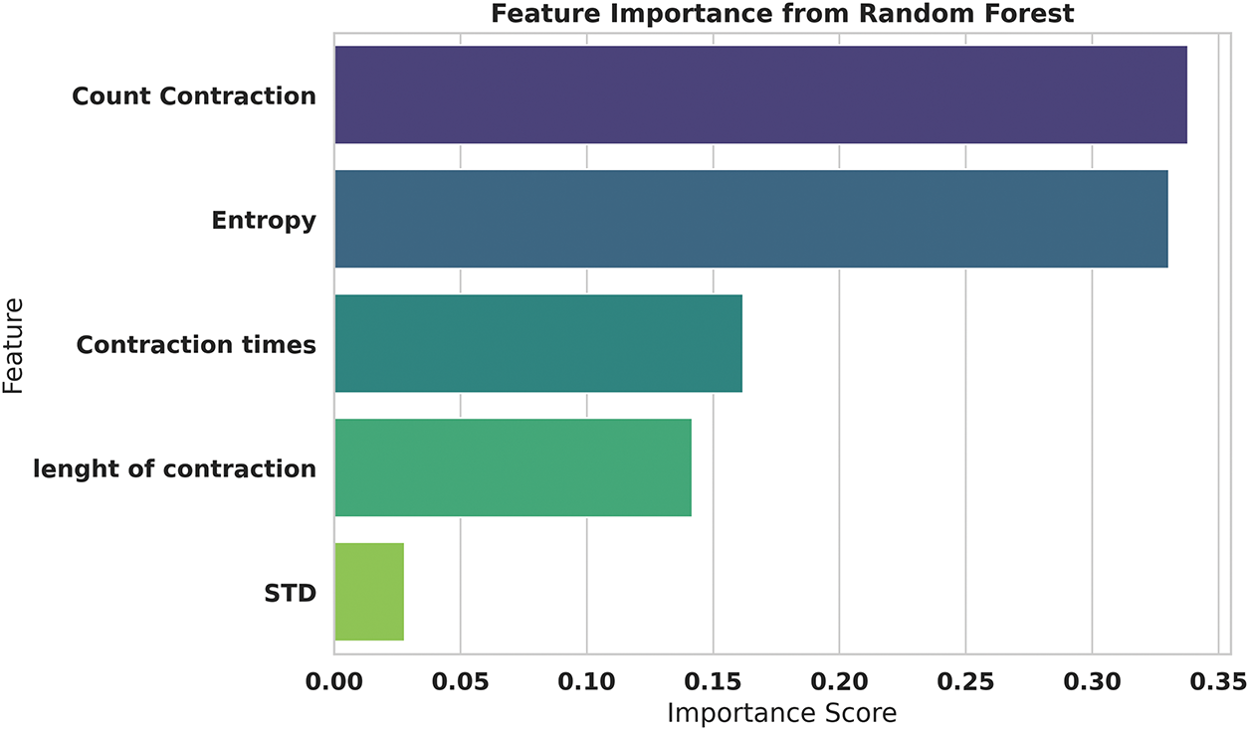Click the 0.15 tick label
1249x730 pixels.
tap(714, 683)
